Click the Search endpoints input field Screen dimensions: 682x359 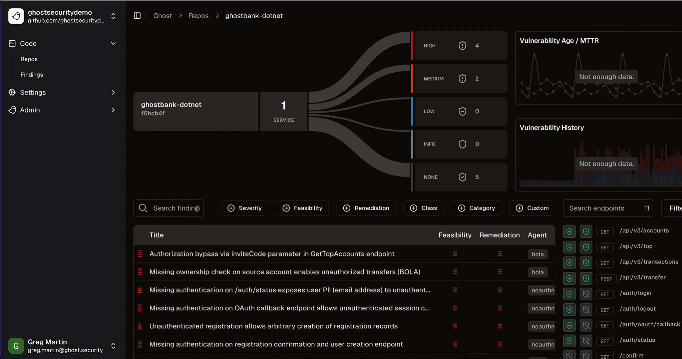point(603,208)
